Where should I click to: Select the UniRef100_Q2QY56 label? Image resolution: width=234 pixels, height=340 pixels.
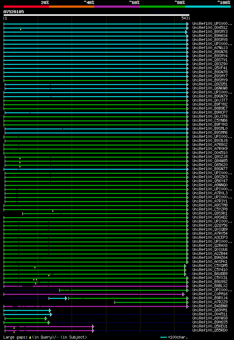210,226
